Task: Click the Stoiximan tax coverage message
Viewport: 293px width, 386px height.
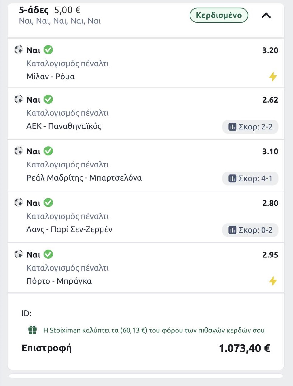Action: point(154,330)
